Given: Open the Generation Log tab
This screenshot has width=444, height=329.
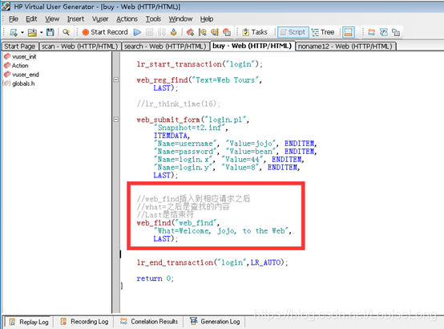Looking at the screenshot, I should pos(216,322).
